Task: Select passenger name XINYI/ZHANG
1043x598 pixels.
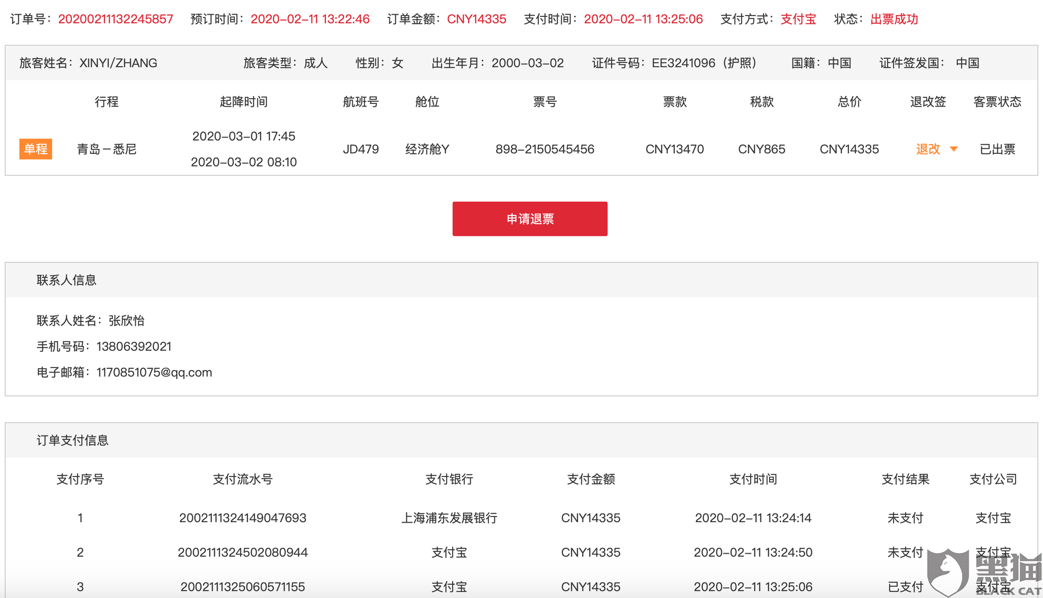Action: (x=118, y=63)
